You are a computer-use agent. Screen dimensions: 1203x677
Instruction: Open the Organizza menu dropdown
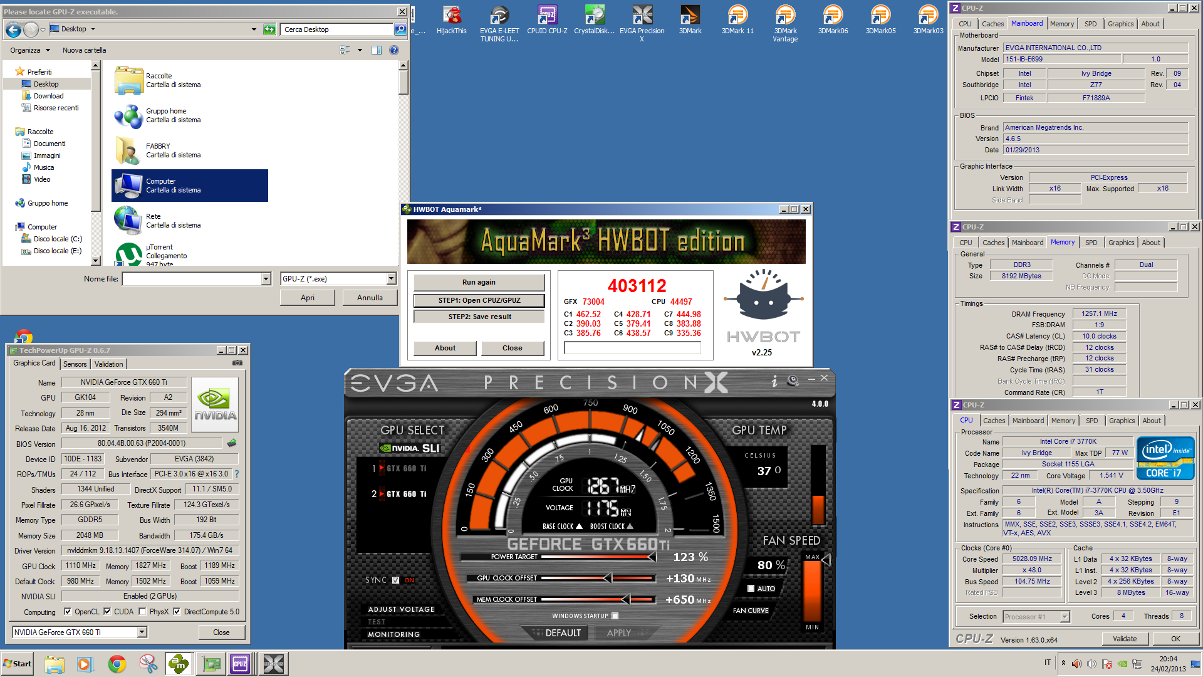29,50
